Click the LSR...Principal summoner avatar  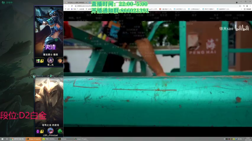tap(50, 131)
